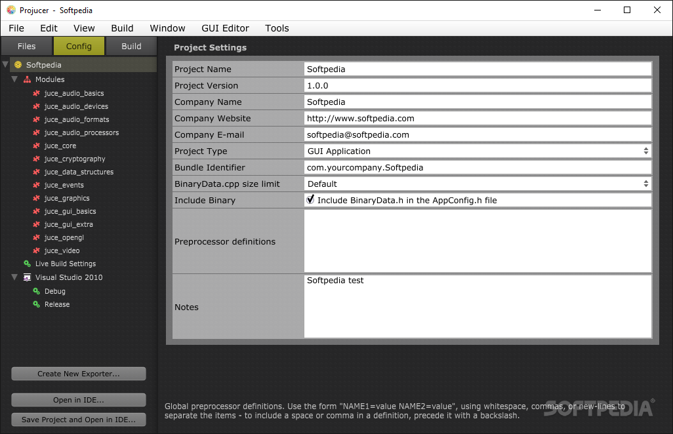Click Create New Exporter button
This screenshot has width=673, height=434.
[79, 374]
